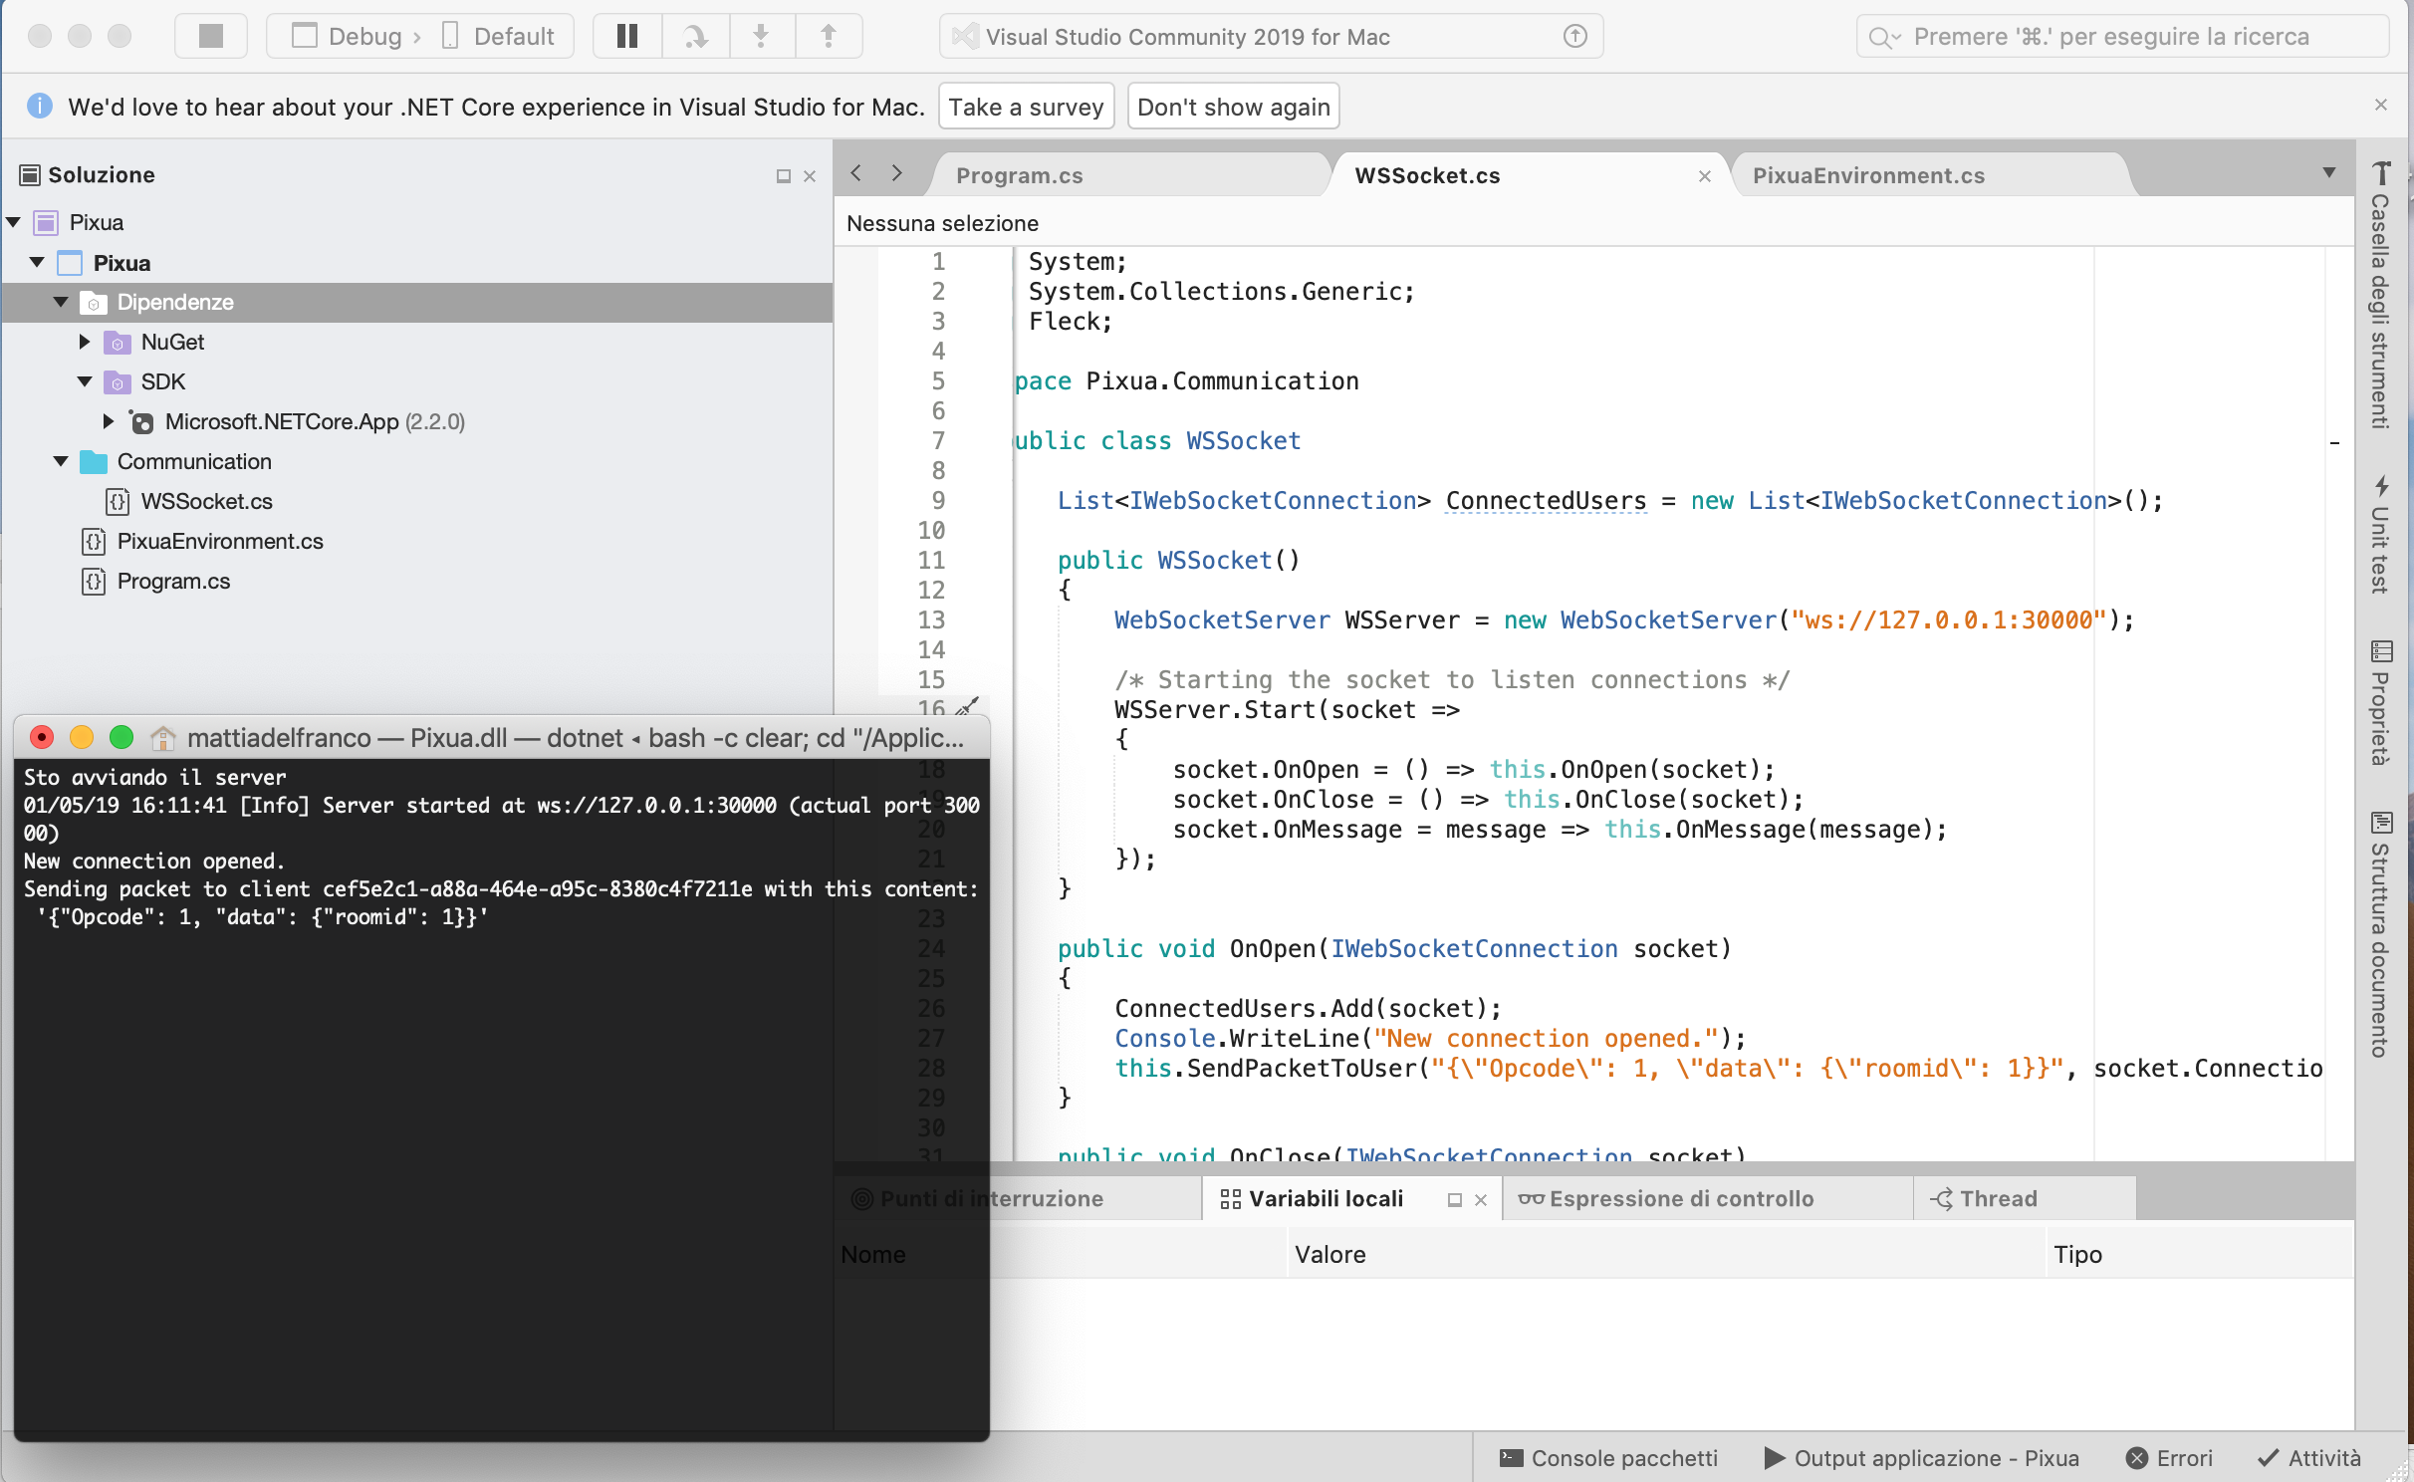2414x1482 pixels.
Task: Open Console pacchetti from status bar
Action: 1608,1458
